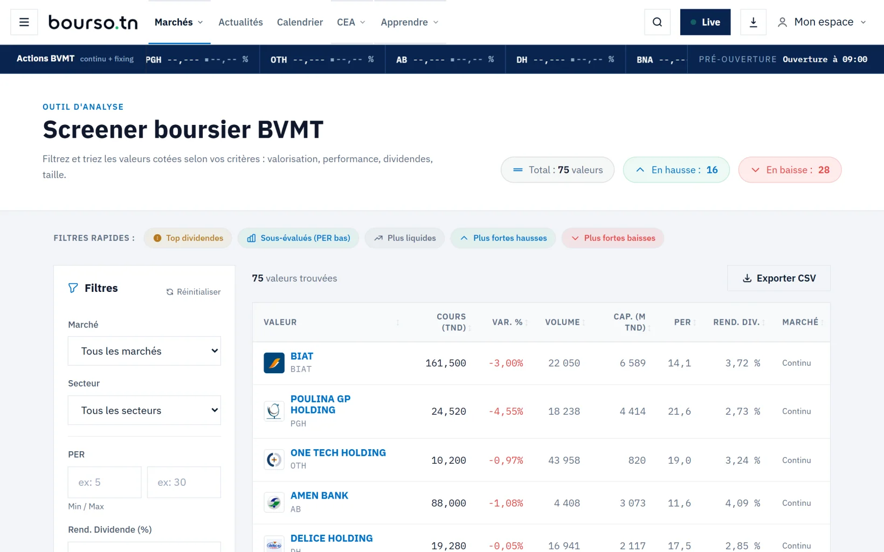Viewport: 884px width, 552px height.
Task: Sort table by VALEUR column arrow
Action: (x=398, y=322)
